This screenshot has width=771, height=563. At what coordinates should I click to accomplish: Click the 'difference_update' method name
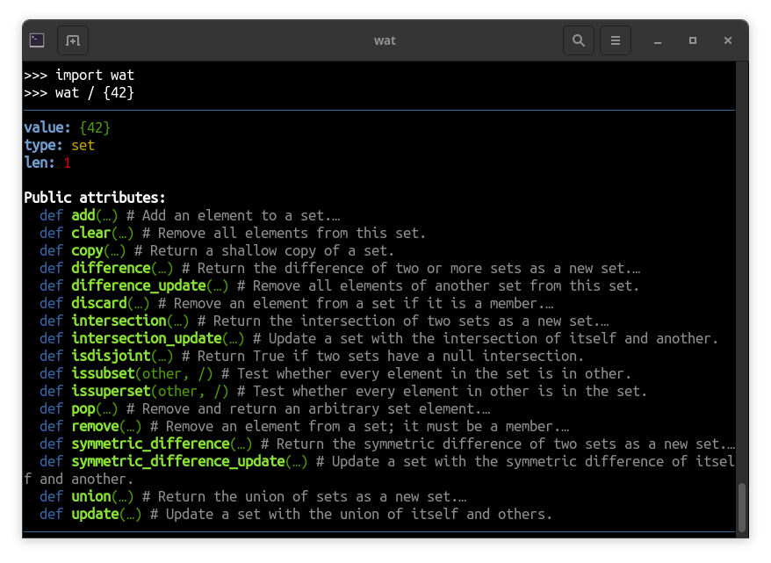pos(139,285)
